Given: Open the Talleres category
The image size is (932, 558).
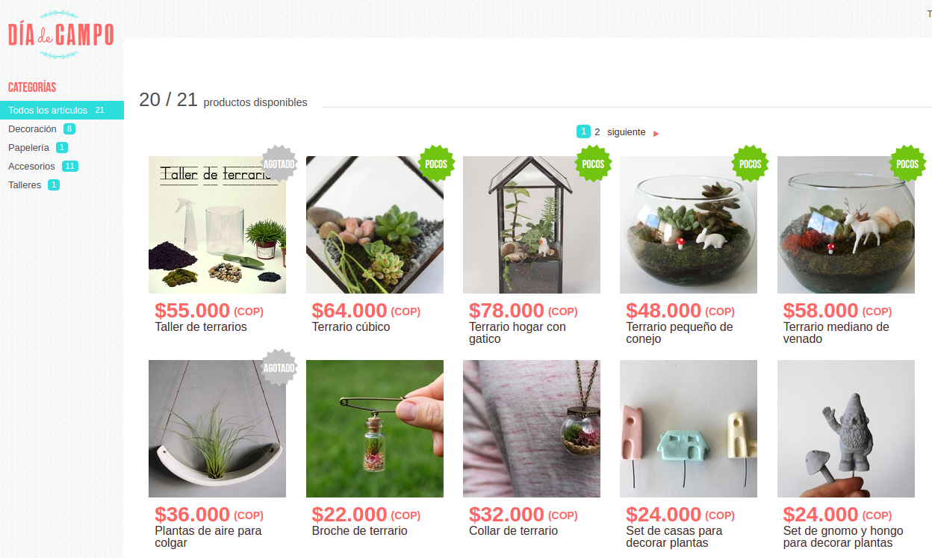Looking at the screenshot, I should 25,185.
